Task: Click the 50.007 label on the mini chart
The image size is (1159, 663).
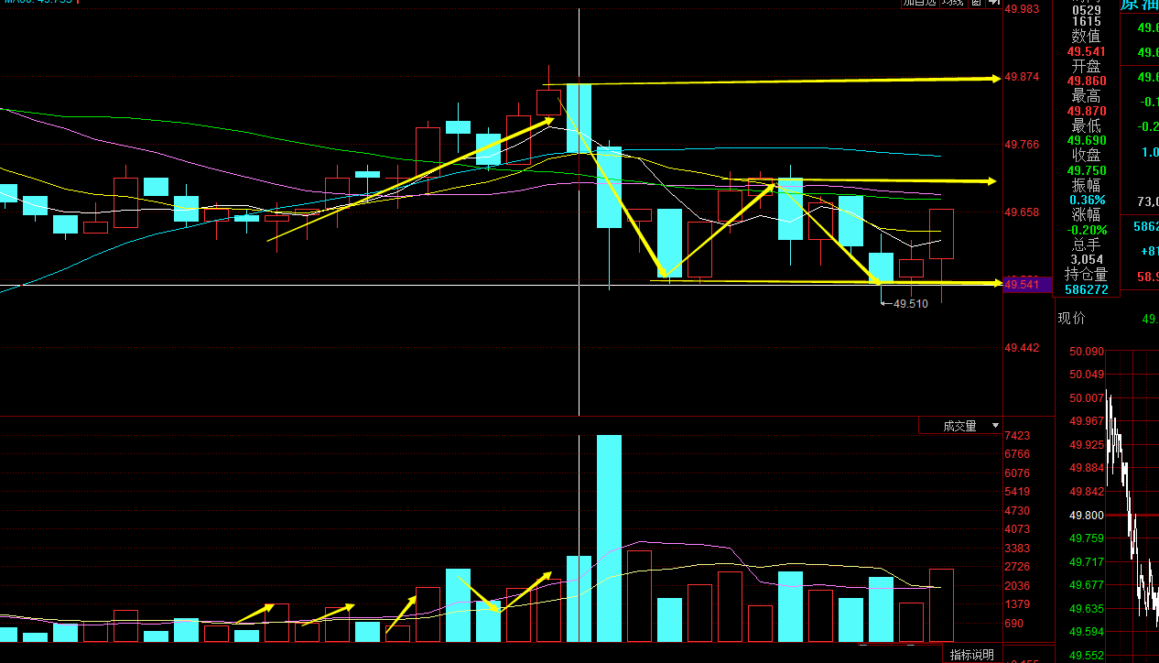Action: point(1087,398)
